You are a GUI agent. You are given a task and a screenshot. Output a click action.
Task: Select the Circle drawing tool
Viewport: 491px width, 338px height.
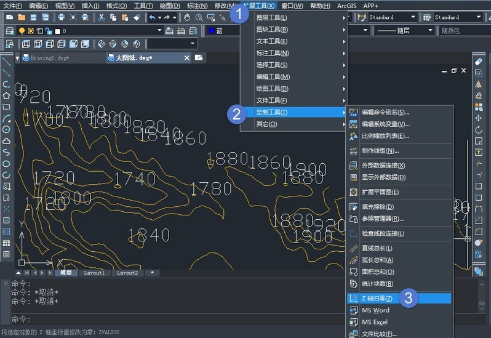click(6, 129)
